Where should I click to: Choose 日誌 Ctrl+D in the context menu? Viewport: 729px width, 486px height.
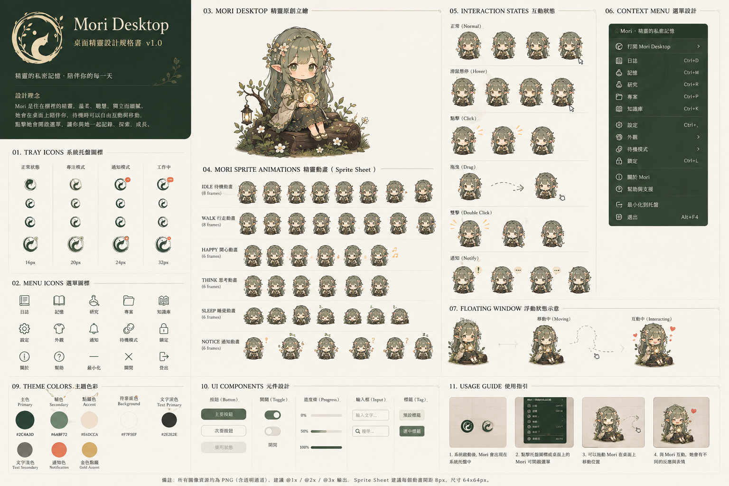pyautogui.click(x=658, y=61)
